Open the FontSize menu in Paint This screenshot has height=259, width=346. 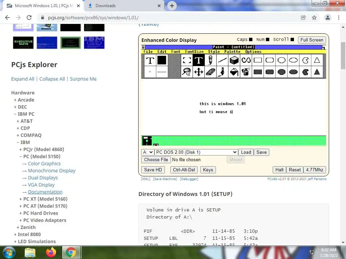(x=194, y=52)
